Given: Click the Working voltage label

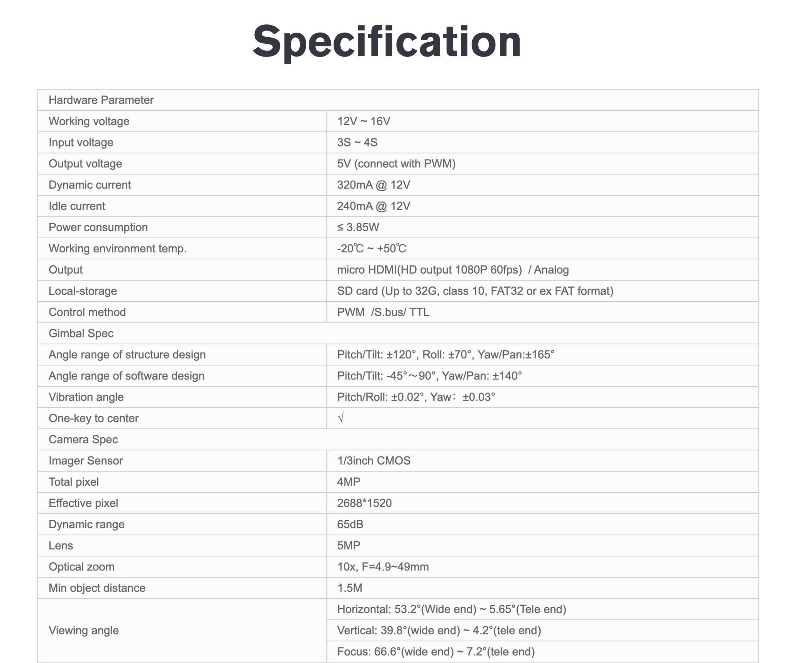Looking at the screenshot, I should 89,121.
